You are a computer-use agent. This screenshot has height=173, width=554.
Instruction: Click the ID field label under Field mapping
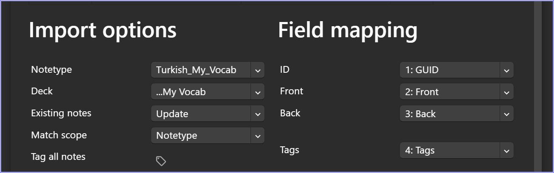coord(284,69)
